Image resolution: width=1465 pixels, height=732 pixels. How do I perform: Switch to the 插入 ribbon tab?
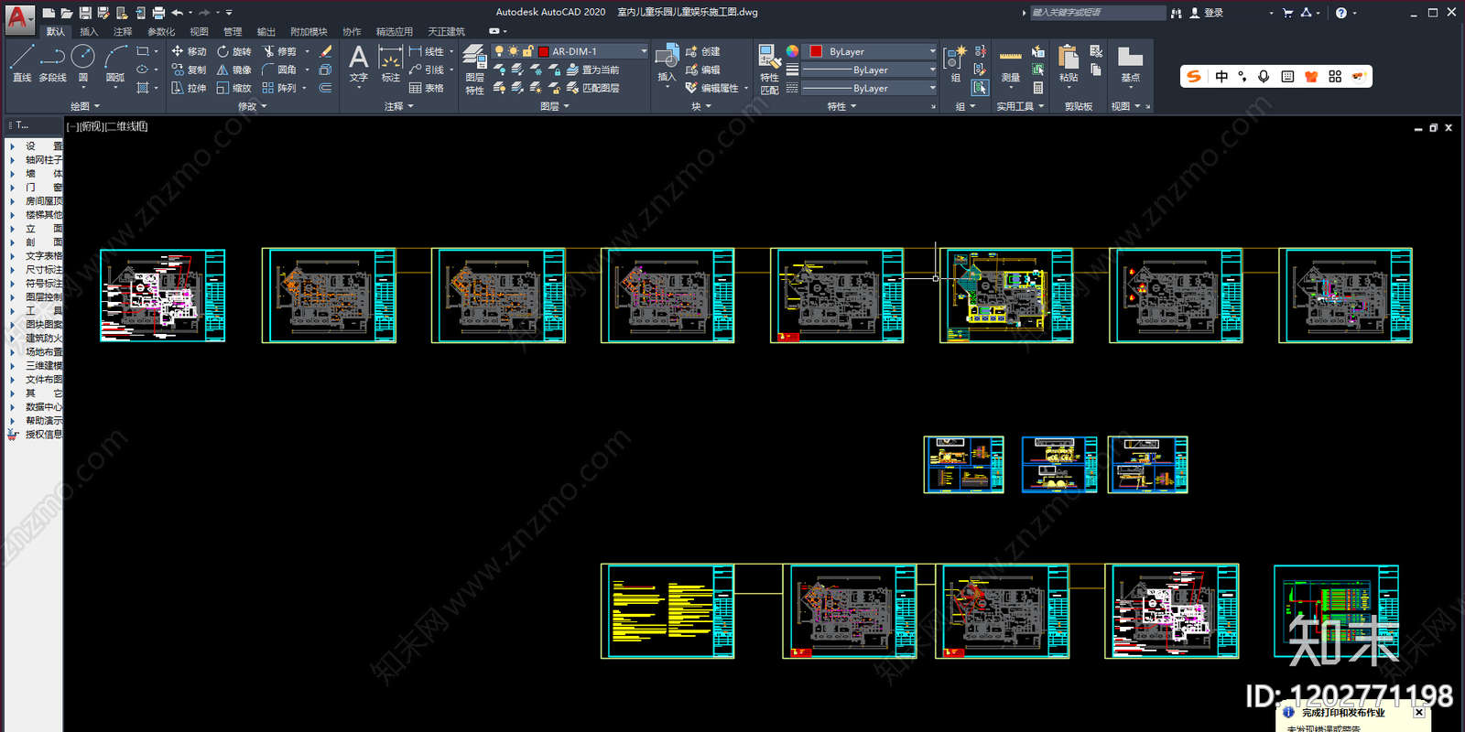[x=89, y=31]
